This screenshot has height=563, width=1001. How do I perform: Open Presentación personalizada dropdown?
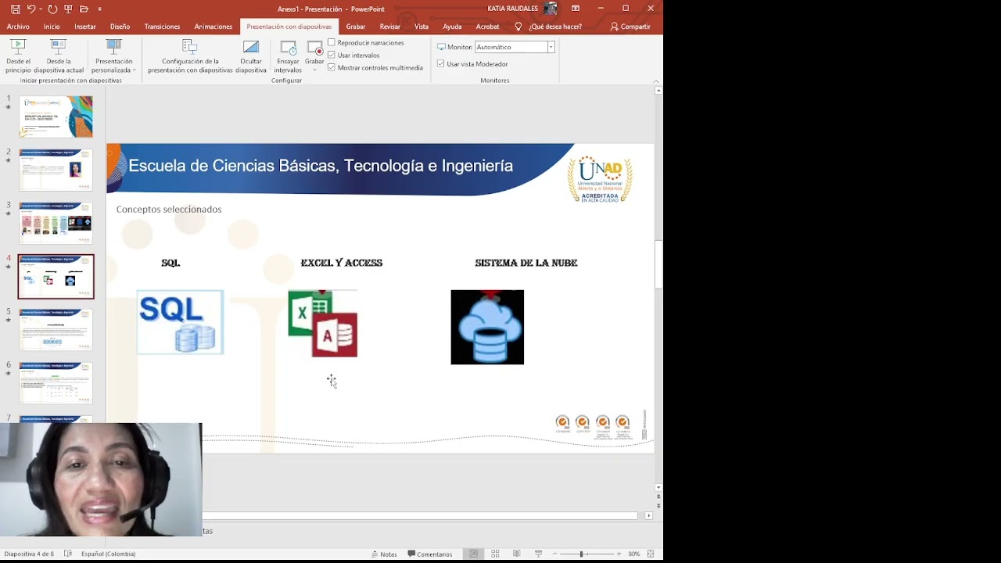(x=114, y=56)
